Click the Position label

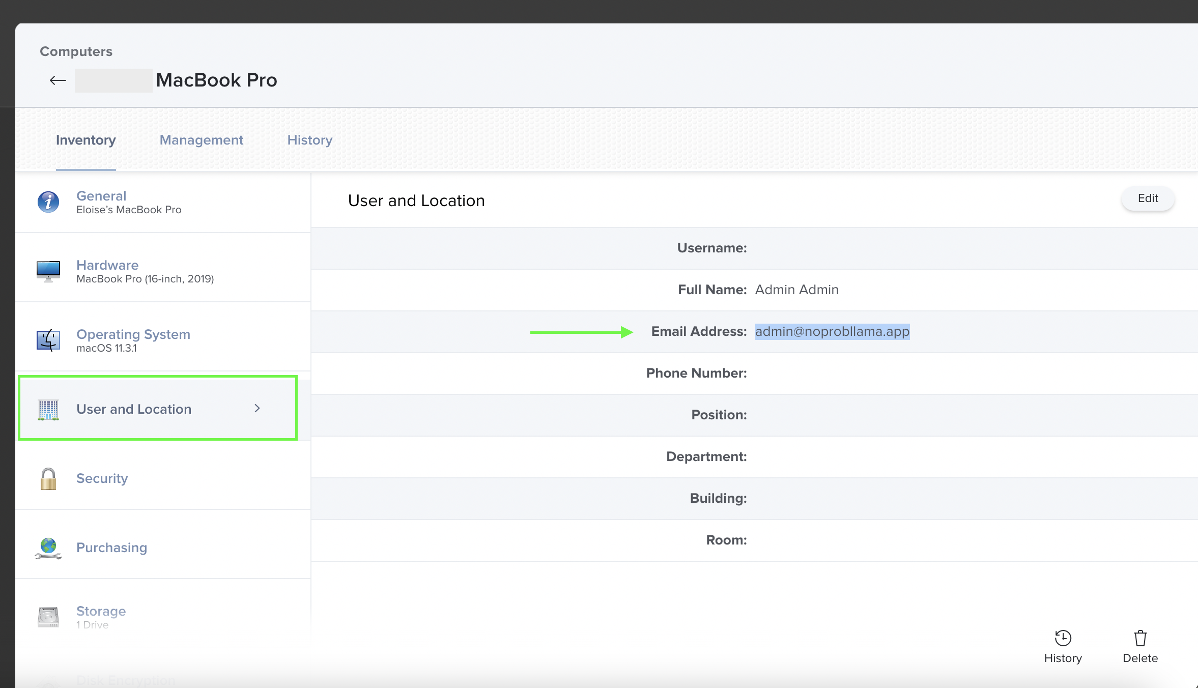[719, 415]
